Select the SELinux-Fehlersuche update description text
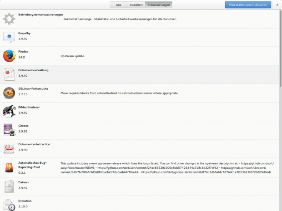This screenshot has width=282, height=211. pos(119,93)
